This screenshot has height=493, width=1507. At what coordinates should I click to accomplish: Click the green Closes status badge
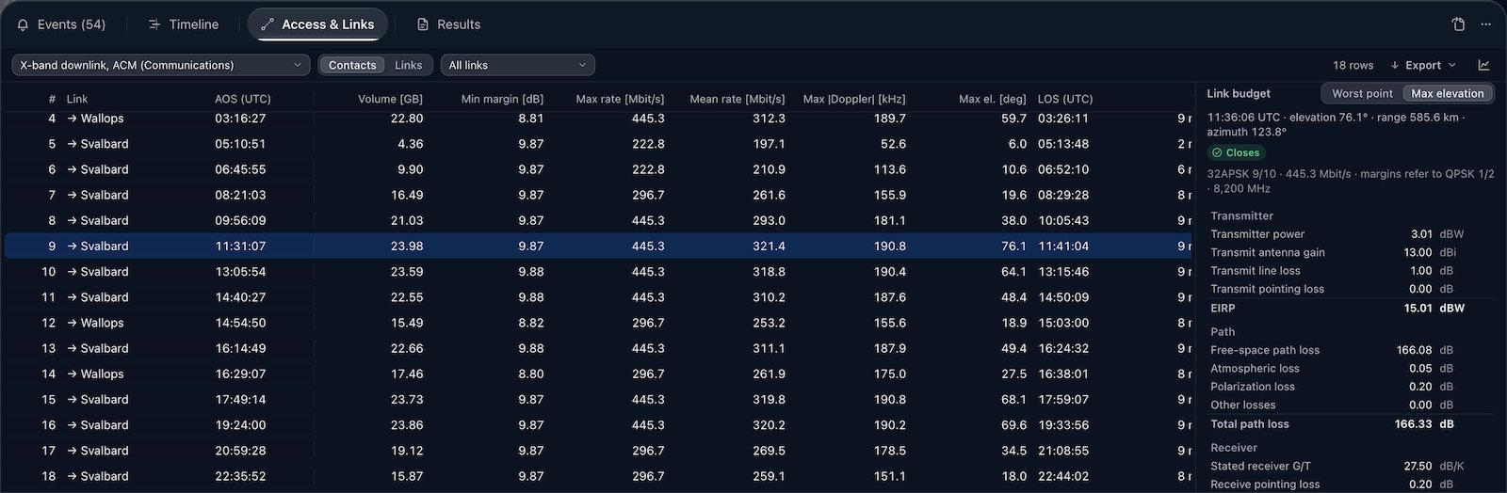pos(1236,152)
